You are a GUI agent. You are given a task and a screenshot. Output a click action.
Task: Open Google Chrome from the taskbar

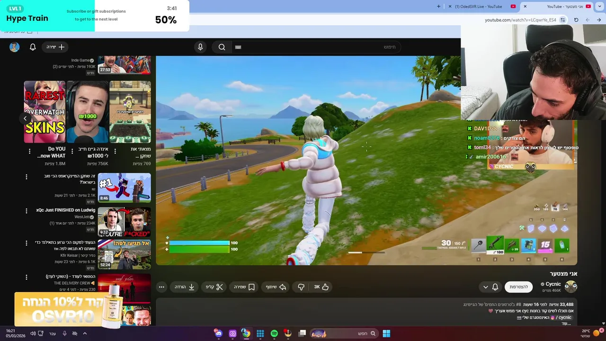click(x=246, y=333)
